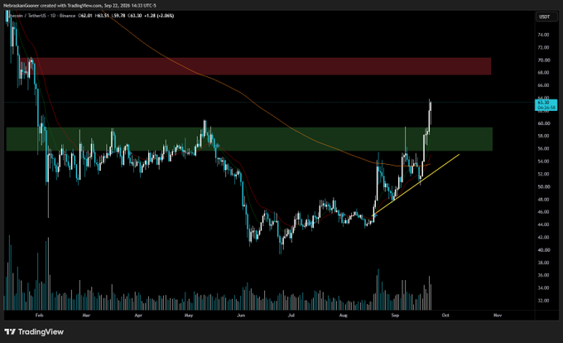Click the 66.00 price axis label
The height and width of the screenshot is (343, 563).
pyautogui.click(x=543, y=85)
